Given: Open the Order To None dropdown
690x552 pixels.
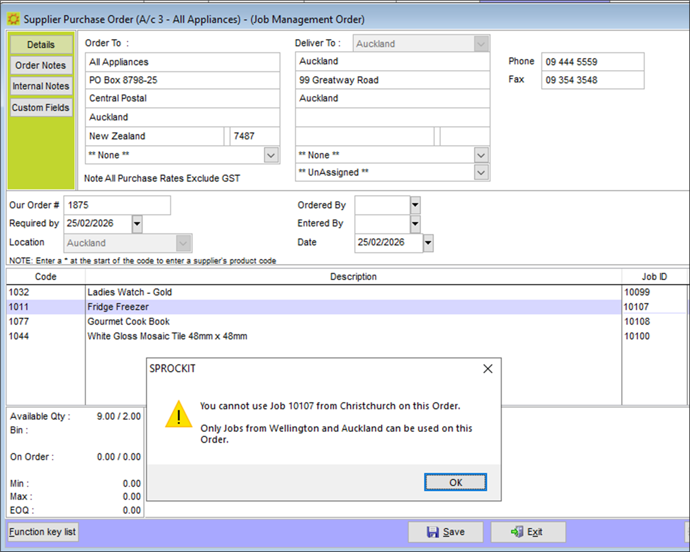Looking at the screenshot, I should tap(271, 155).
